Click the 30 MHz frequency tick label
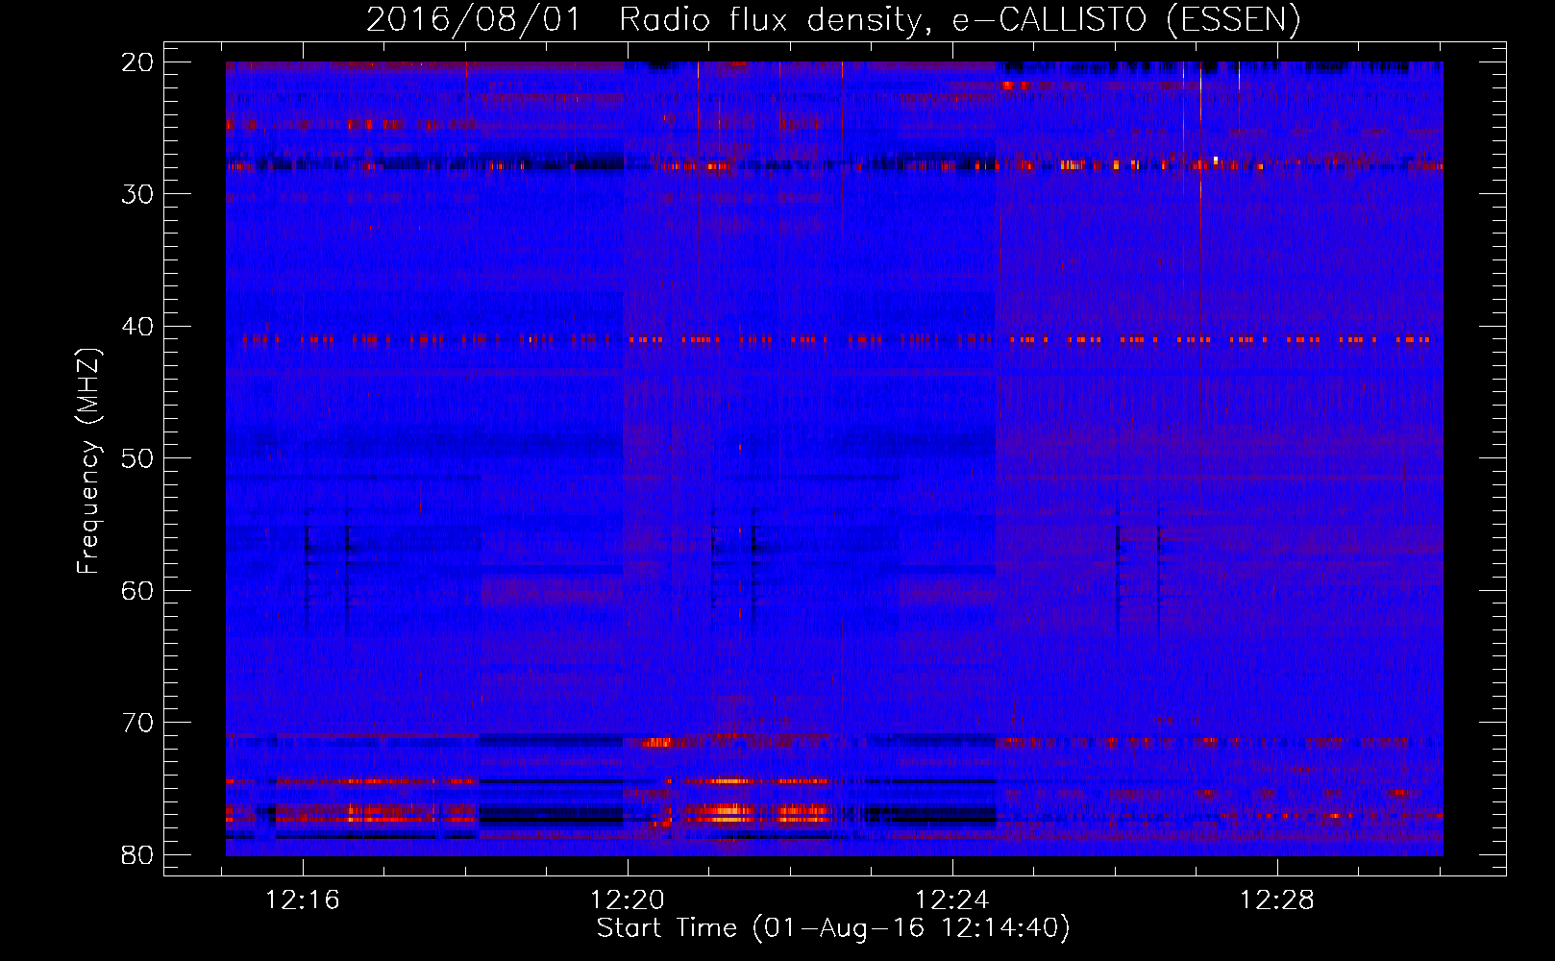The height and width of the screenshot is (961, 1555). [138, 194]
